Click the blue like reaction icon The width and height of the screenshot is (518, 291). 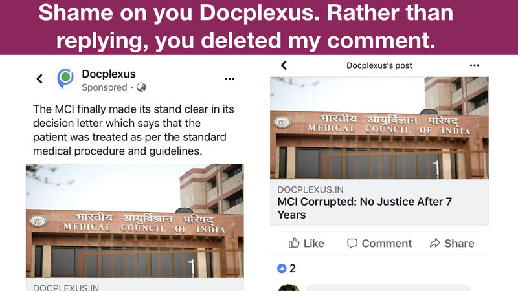[281, 268]
